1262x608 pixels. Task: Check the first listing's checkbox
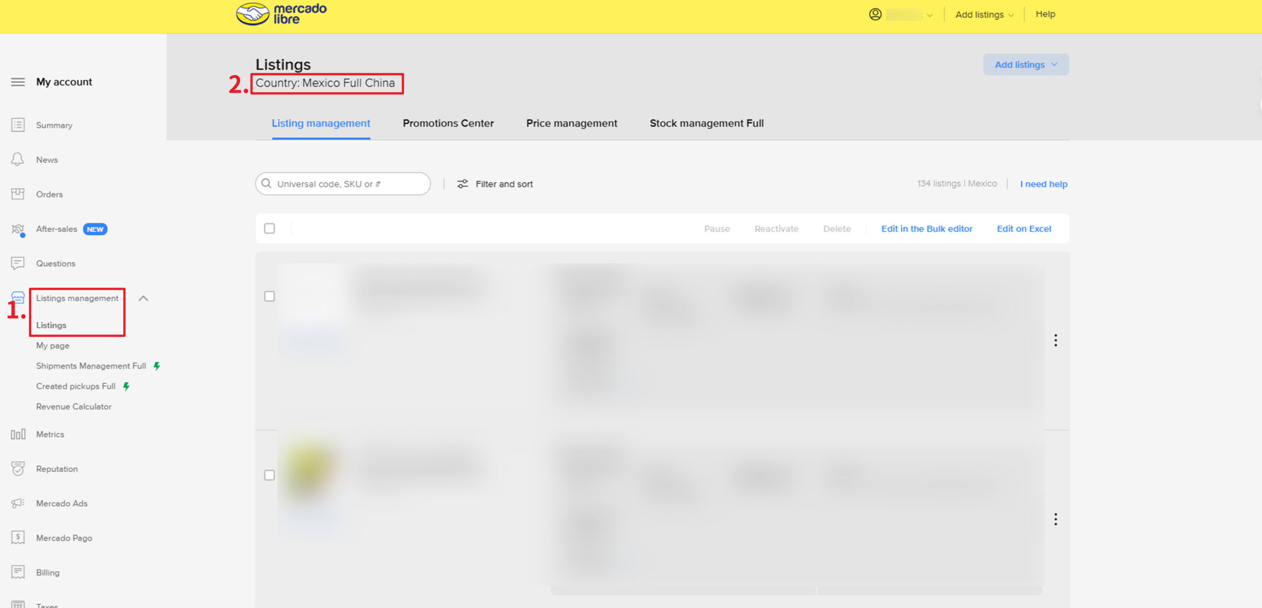pyautogui.click(x=269, y=297)
